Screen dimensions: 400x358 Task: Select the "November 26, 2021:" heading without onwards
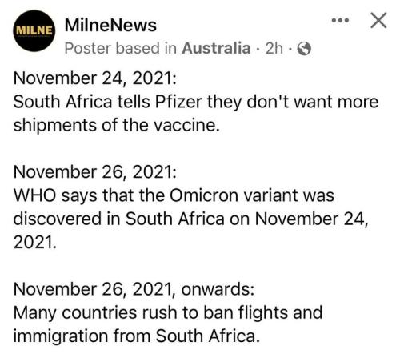(95, 172)
